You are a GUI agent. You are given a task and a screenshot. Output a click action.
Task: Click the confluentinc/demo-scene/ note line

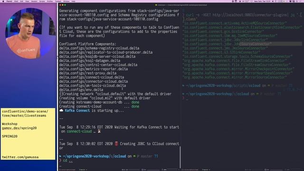pyautogui.click(x=25, y=112)
